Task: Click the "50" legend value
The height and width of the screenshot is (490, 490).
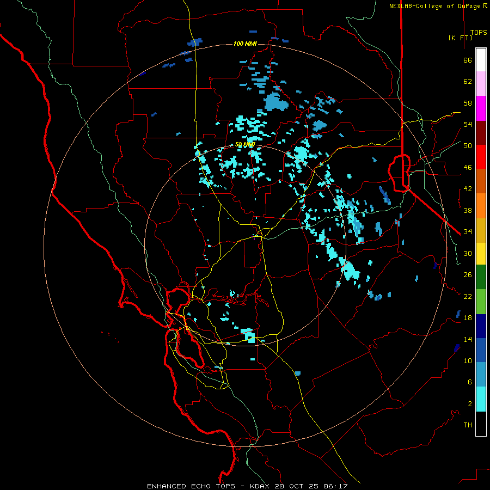Action: (x=468, y=146)
